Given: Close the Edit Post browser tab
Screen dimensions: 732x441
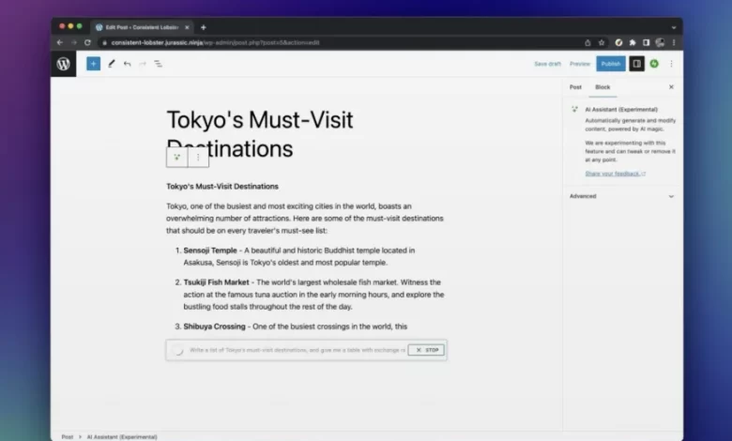Looking at the screenshot, I should [187, 27].
